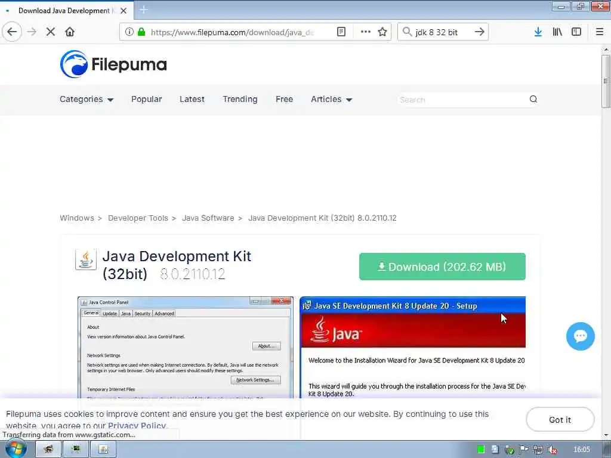Click the page vertical scrollbar thumb

coord(606,81)
